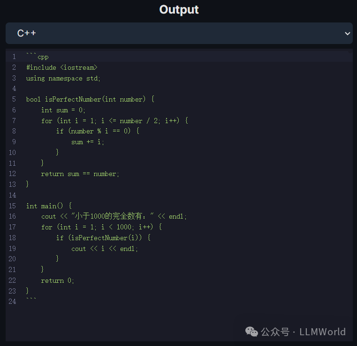This screenshot has height=346, width=357.
Task: Click the '#include <iostream>' line
Action: tap(62, 67)
